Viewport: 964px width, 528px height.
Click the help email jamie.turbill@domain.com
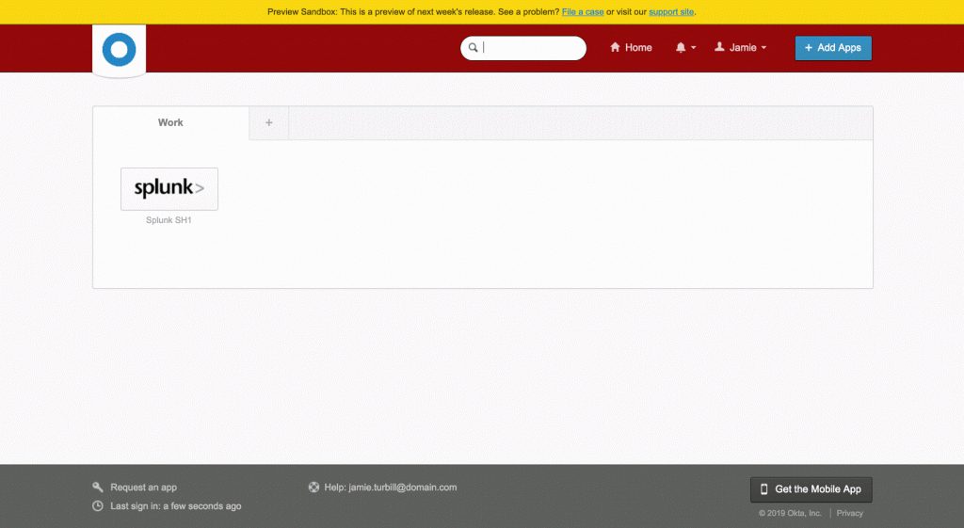[x=403, y=488]
